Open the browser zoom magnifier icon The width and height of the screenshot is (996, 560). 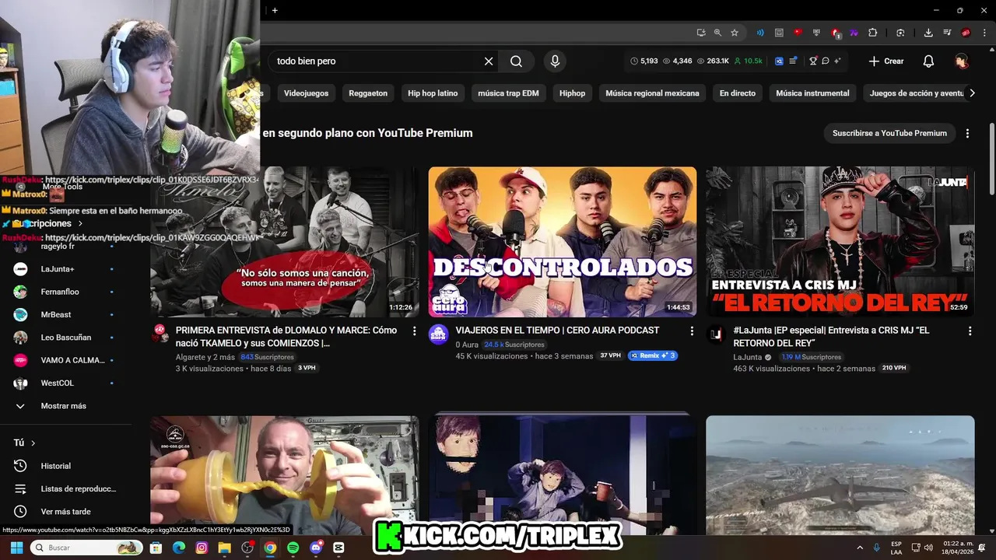coord(717,33)
